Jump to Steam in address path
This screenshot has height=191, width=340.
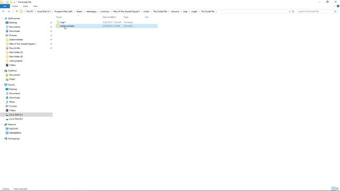[79, 12]
